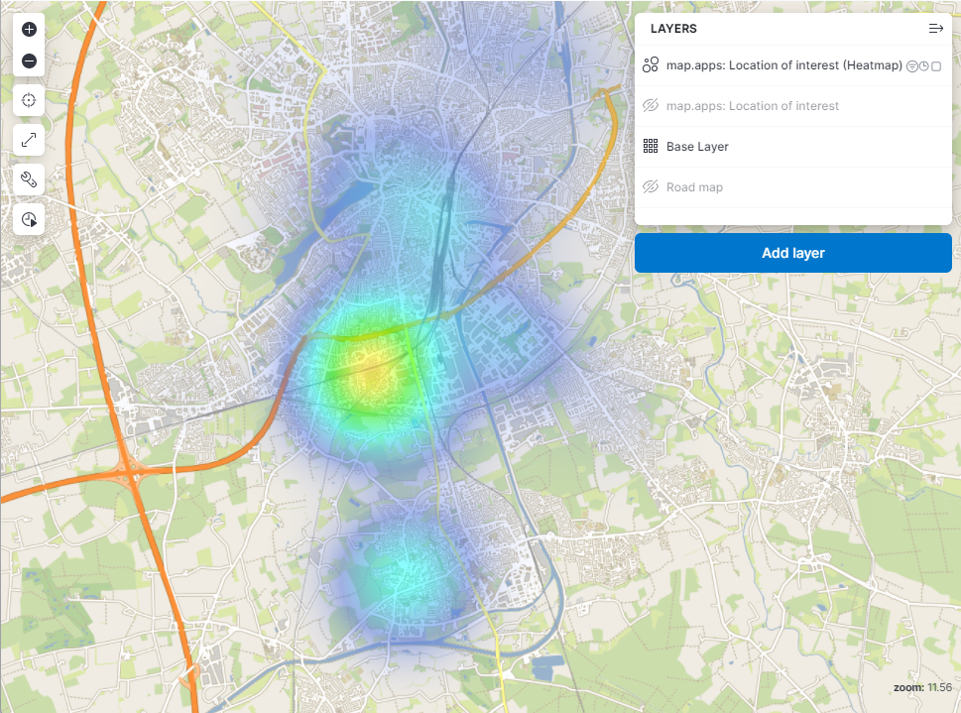This screenshot has width=961, height=713.
Task: Open the clock options for the Heatmap layer
Action: (923, 65)
